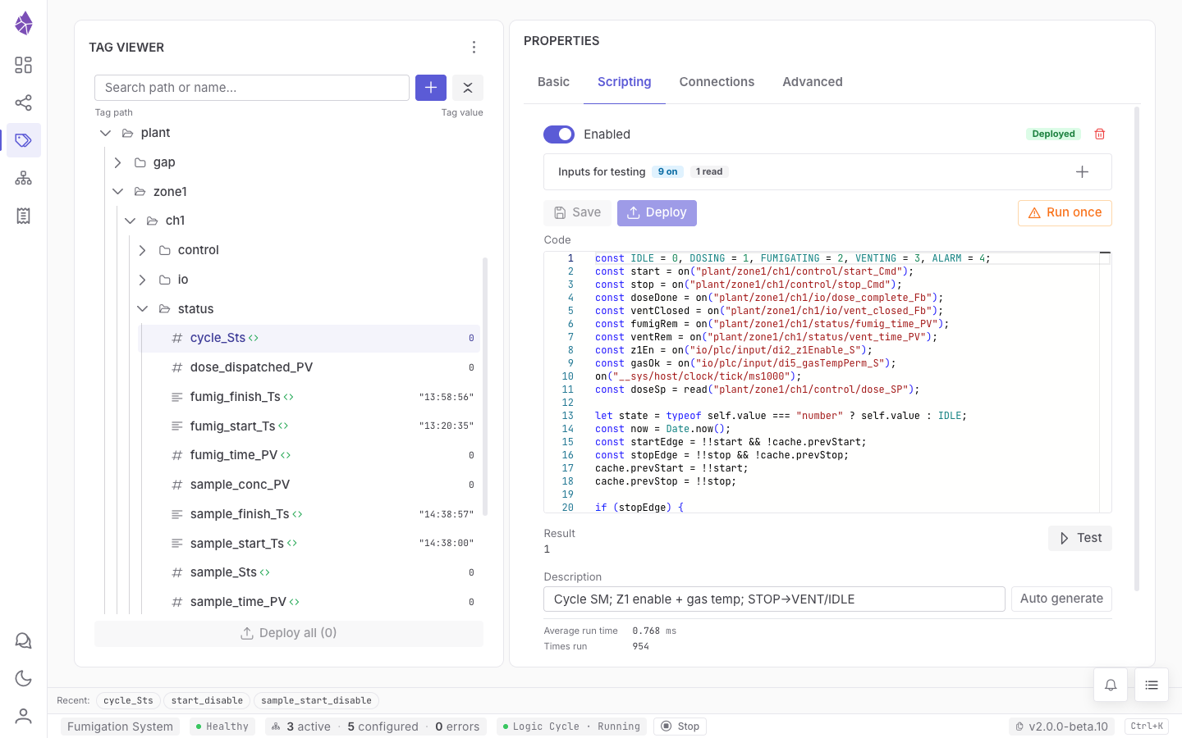
Task: Open the chat support sidebar icon
Action: (24, 640)
